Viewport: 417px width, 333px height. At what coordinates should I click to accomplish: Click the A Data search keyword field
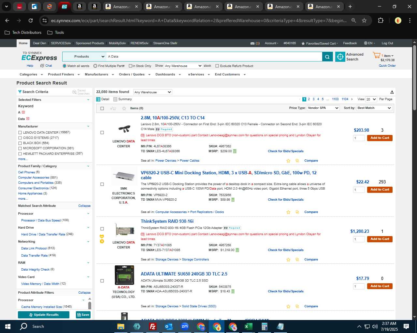coord(214,57)
